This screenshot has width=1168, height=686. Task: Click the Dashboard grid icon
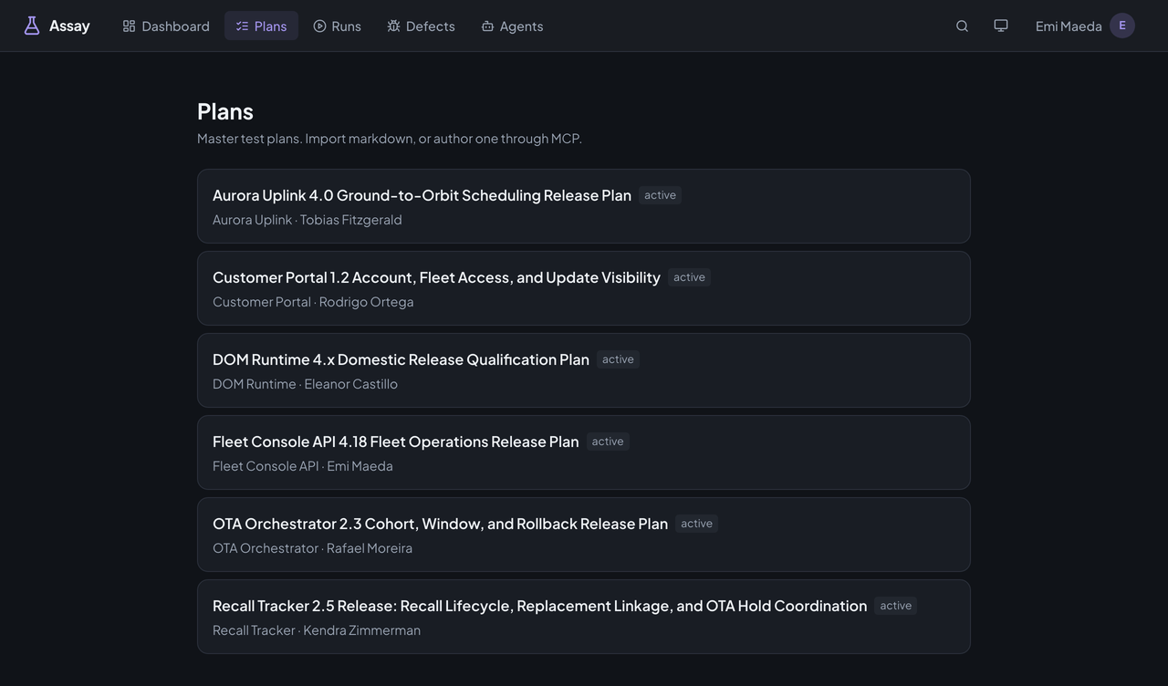point(130,26)
